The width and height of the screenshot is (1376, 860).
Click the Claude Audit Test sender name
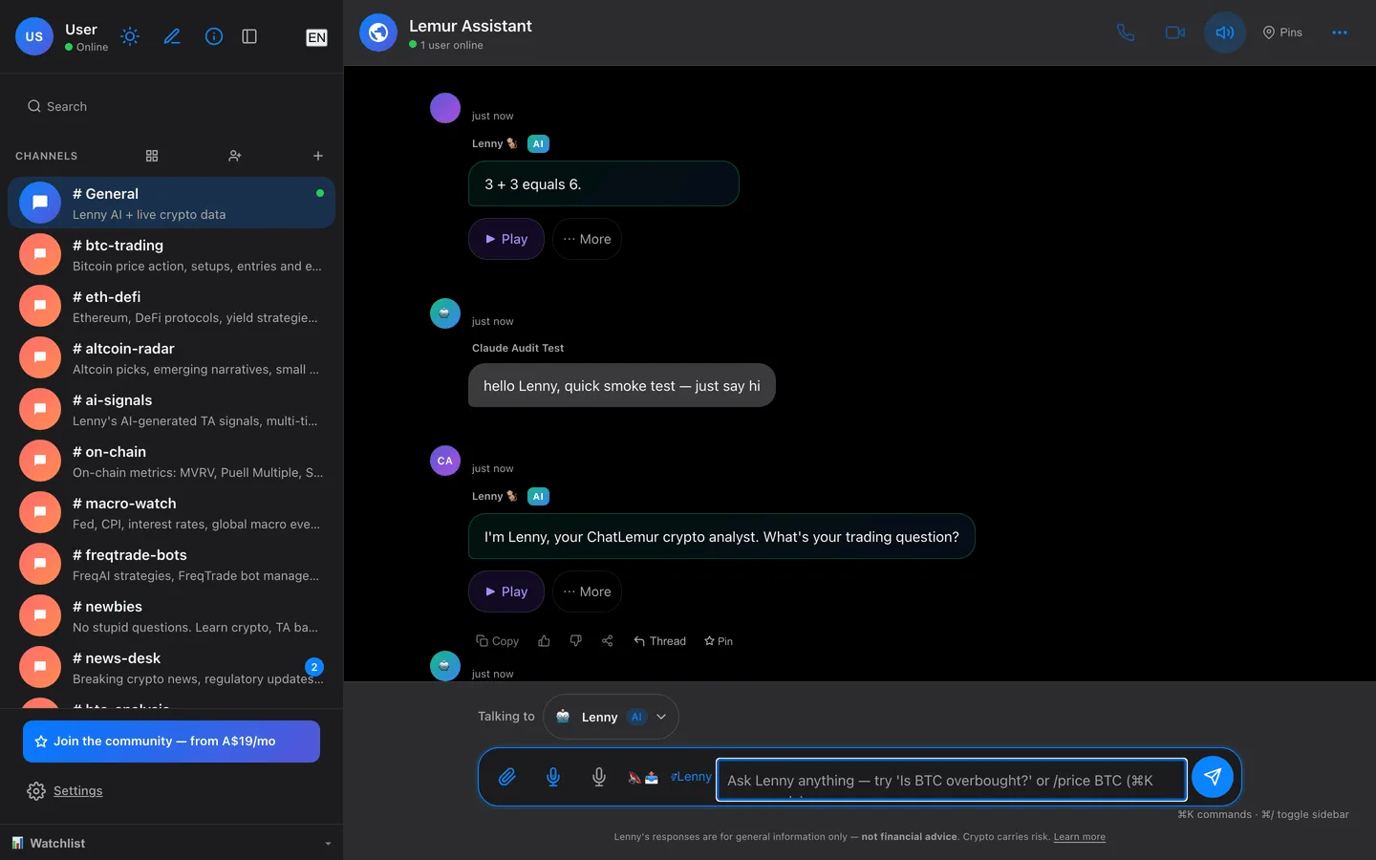(518, 348)
